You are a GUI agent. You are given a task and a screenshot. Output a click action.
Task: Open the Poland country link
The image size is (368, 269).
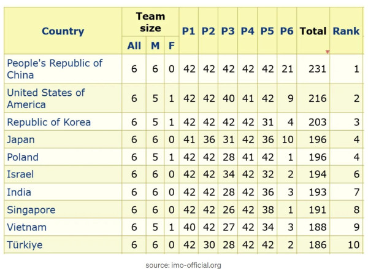23,157
